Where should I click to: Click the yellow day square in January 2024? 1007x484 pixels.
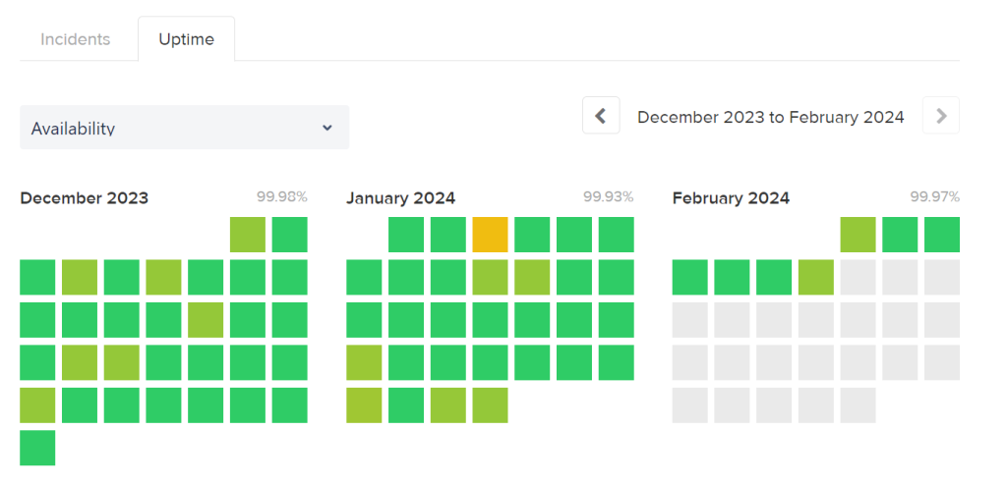pos(490,235)
